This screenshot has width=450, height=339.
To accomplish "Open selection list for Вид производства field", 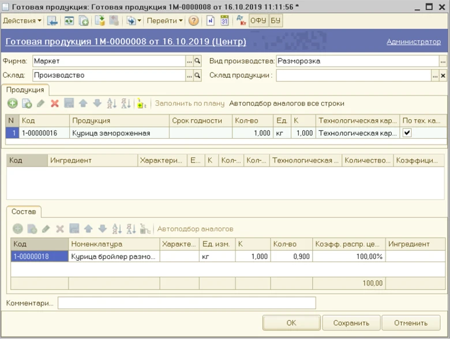I will pyautogui.click(x=442, y=60).
